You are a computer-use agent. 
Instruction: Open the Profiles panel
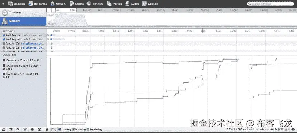tap(114, 4)
